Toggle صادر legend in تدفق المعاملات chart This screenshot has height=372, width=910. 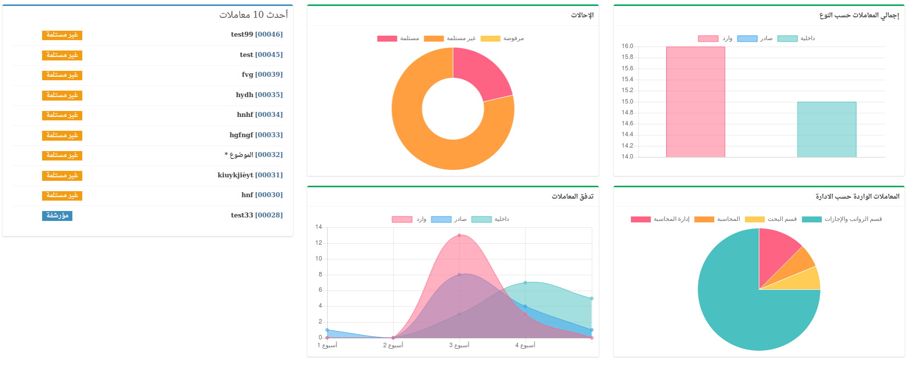click(449, 219)
